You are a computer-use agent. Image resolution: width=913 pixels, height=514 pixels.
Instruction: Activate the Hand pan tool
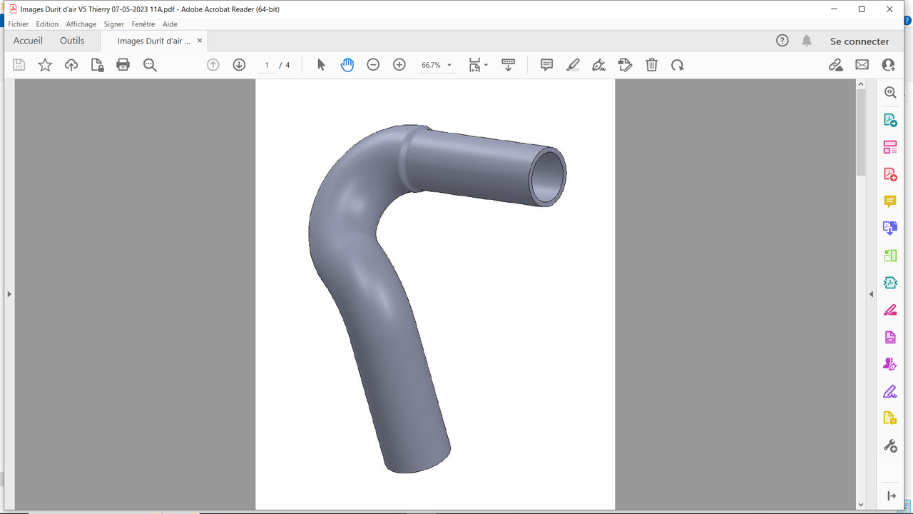tap(347, 65)
